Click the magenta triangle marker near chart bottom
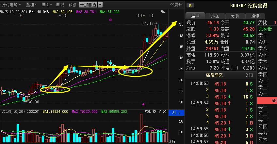This screenshot has width=277, height=144. tap(143, 104)
